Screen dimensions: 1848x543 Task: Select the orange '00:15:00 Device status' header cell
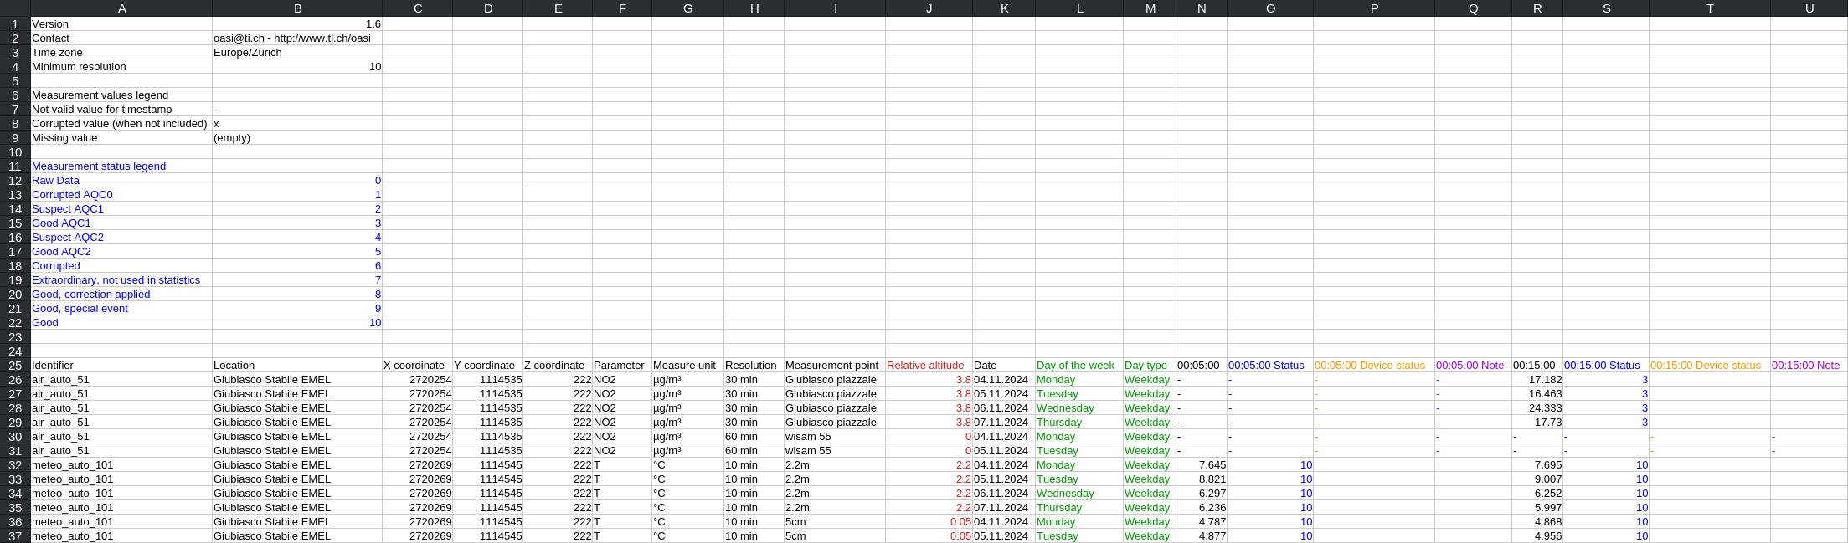click(x=1709, y=366)
